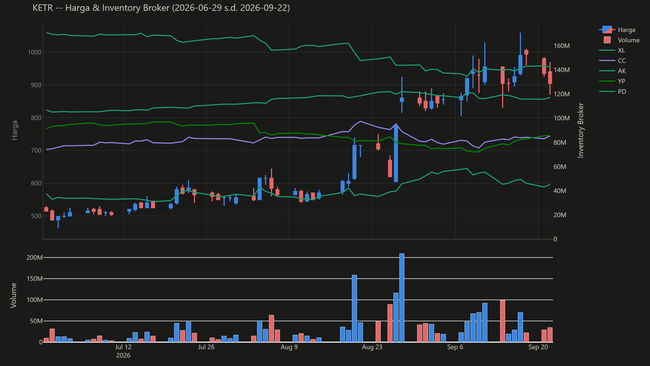
Task: Click the 100M inventory tick label
Action: point(562,118)
